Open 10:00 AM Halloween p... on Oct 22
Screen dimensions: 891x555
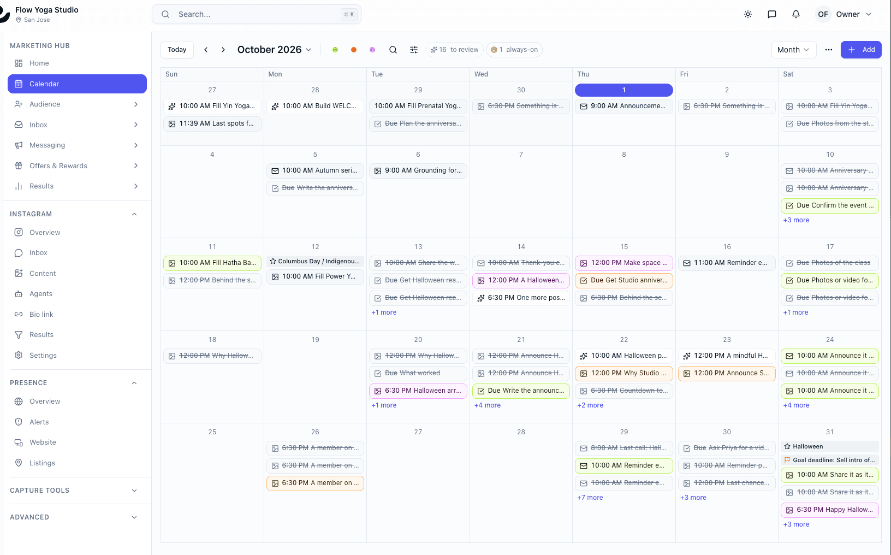point(624,356)
